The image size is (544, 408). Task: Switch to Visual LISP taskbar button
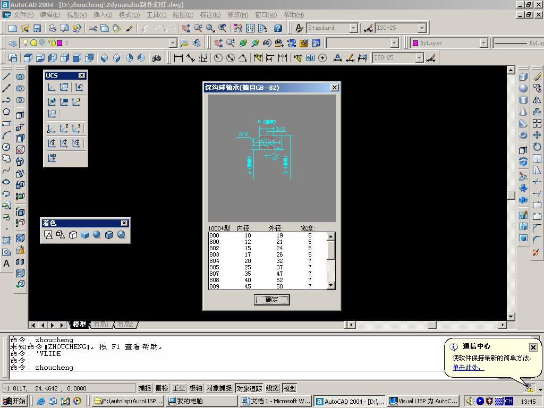pos(423,401)
